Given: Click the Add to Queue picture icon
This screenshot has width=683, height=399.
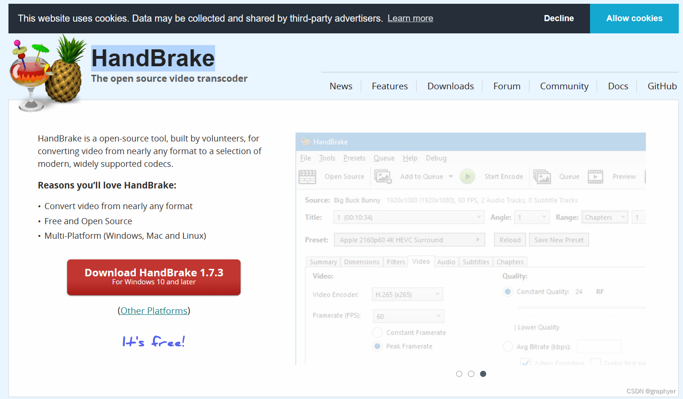Looking at the screenshot, I should click(383, 177).
